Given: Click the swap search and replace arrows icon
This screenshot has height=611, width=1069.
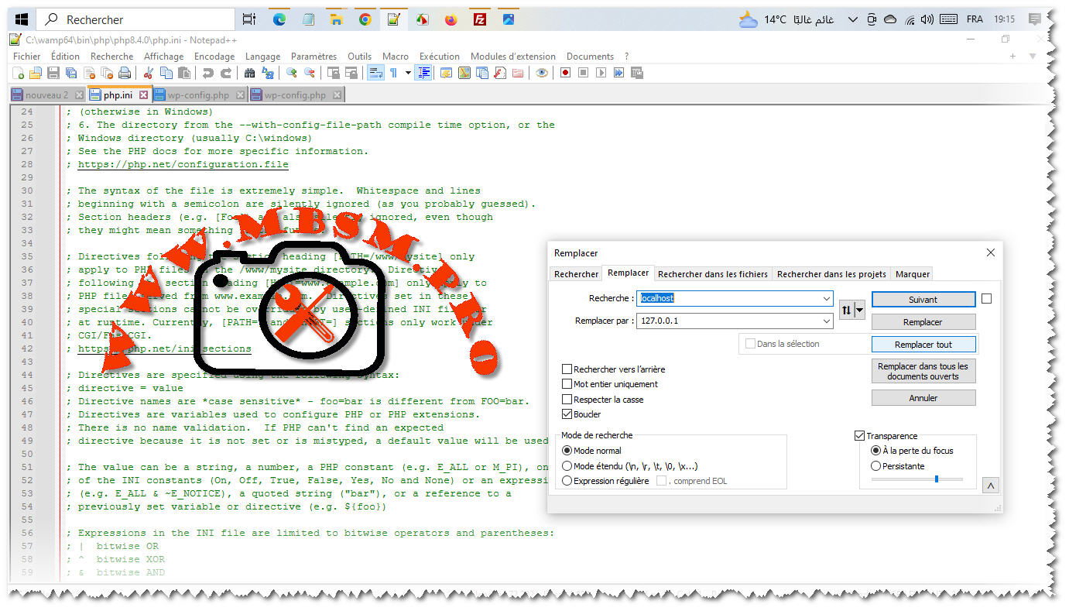Looking at the screenshot, I should tap(847, 310).
